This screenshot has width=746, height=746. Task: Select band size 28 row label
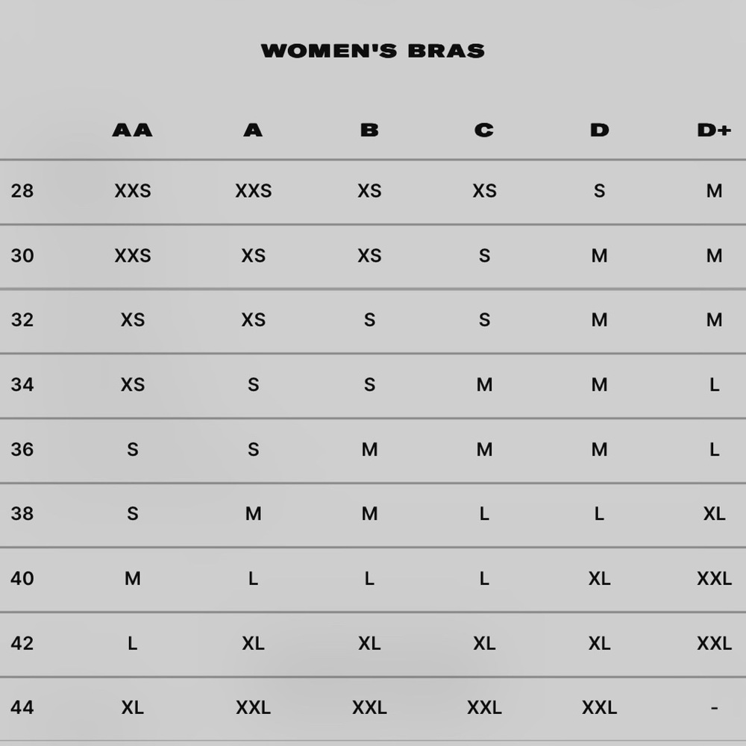point(22,191)
